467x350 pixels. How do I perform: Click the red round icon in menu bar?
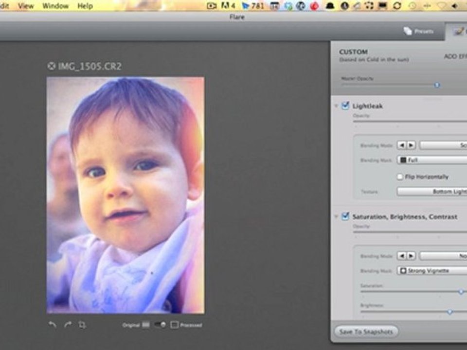[x=314, y=6]
